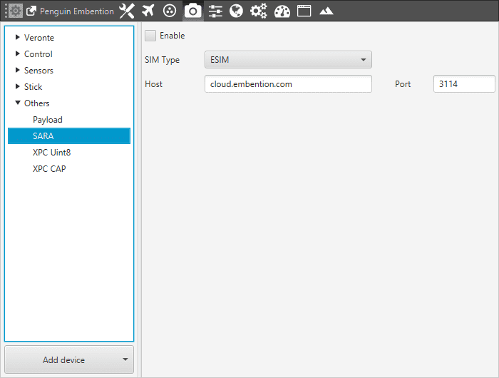Screen dimensions: 499x378
Task: Open the gauge dashboard tab
Action: point(282,11)
